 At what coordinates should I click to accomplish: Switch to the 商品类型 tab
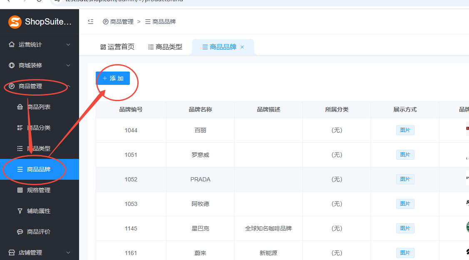point(165,47)
